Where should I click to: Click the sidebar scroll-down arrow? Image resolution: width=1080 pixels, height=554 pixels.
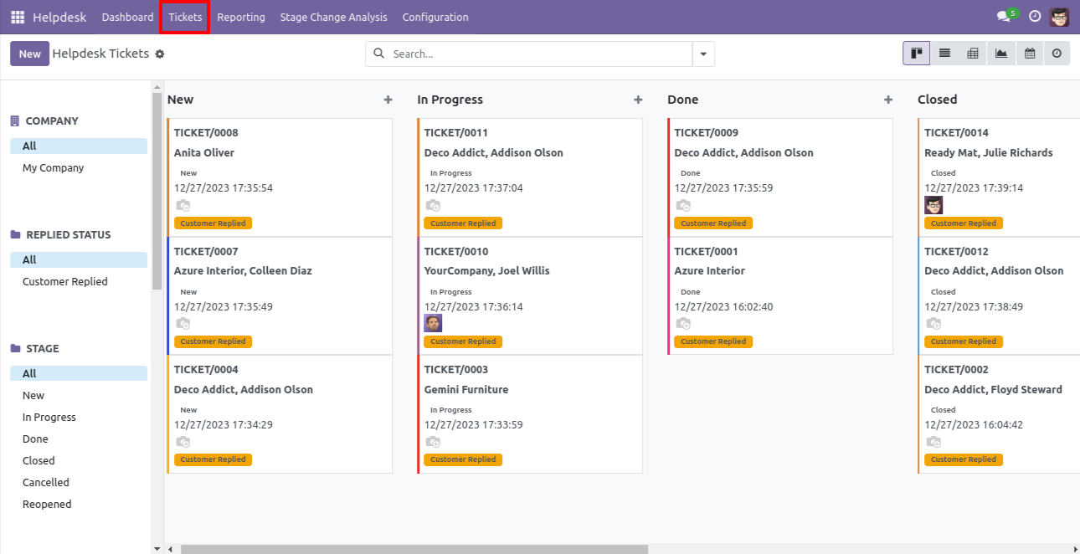[x=157, y=548]
